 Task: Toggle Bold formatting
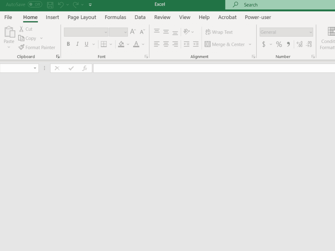(68, 44)
